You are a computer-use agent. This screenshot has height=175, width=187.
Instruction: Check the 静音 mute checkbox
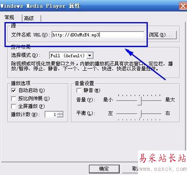click(79, 90)
